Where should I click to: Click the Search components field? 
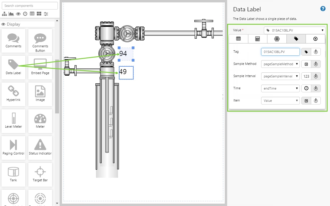point(30,6)
